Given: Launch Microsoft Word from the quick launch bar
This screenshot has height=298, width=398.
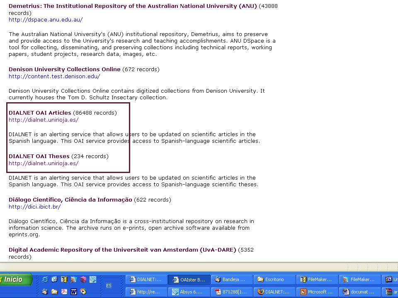Looking at the screenshot, I should click(x=74, y=291).
